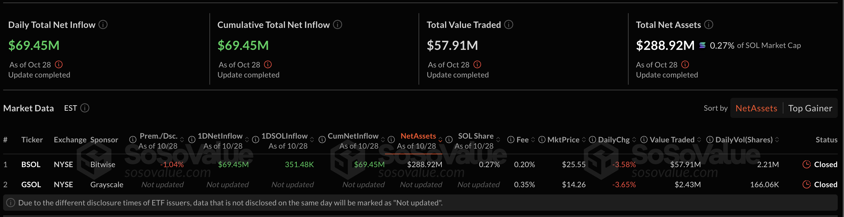The width and height of the screenshot is (844, 217).
Task: Select the GSOL ticker
Action: [x=31, y=184]
